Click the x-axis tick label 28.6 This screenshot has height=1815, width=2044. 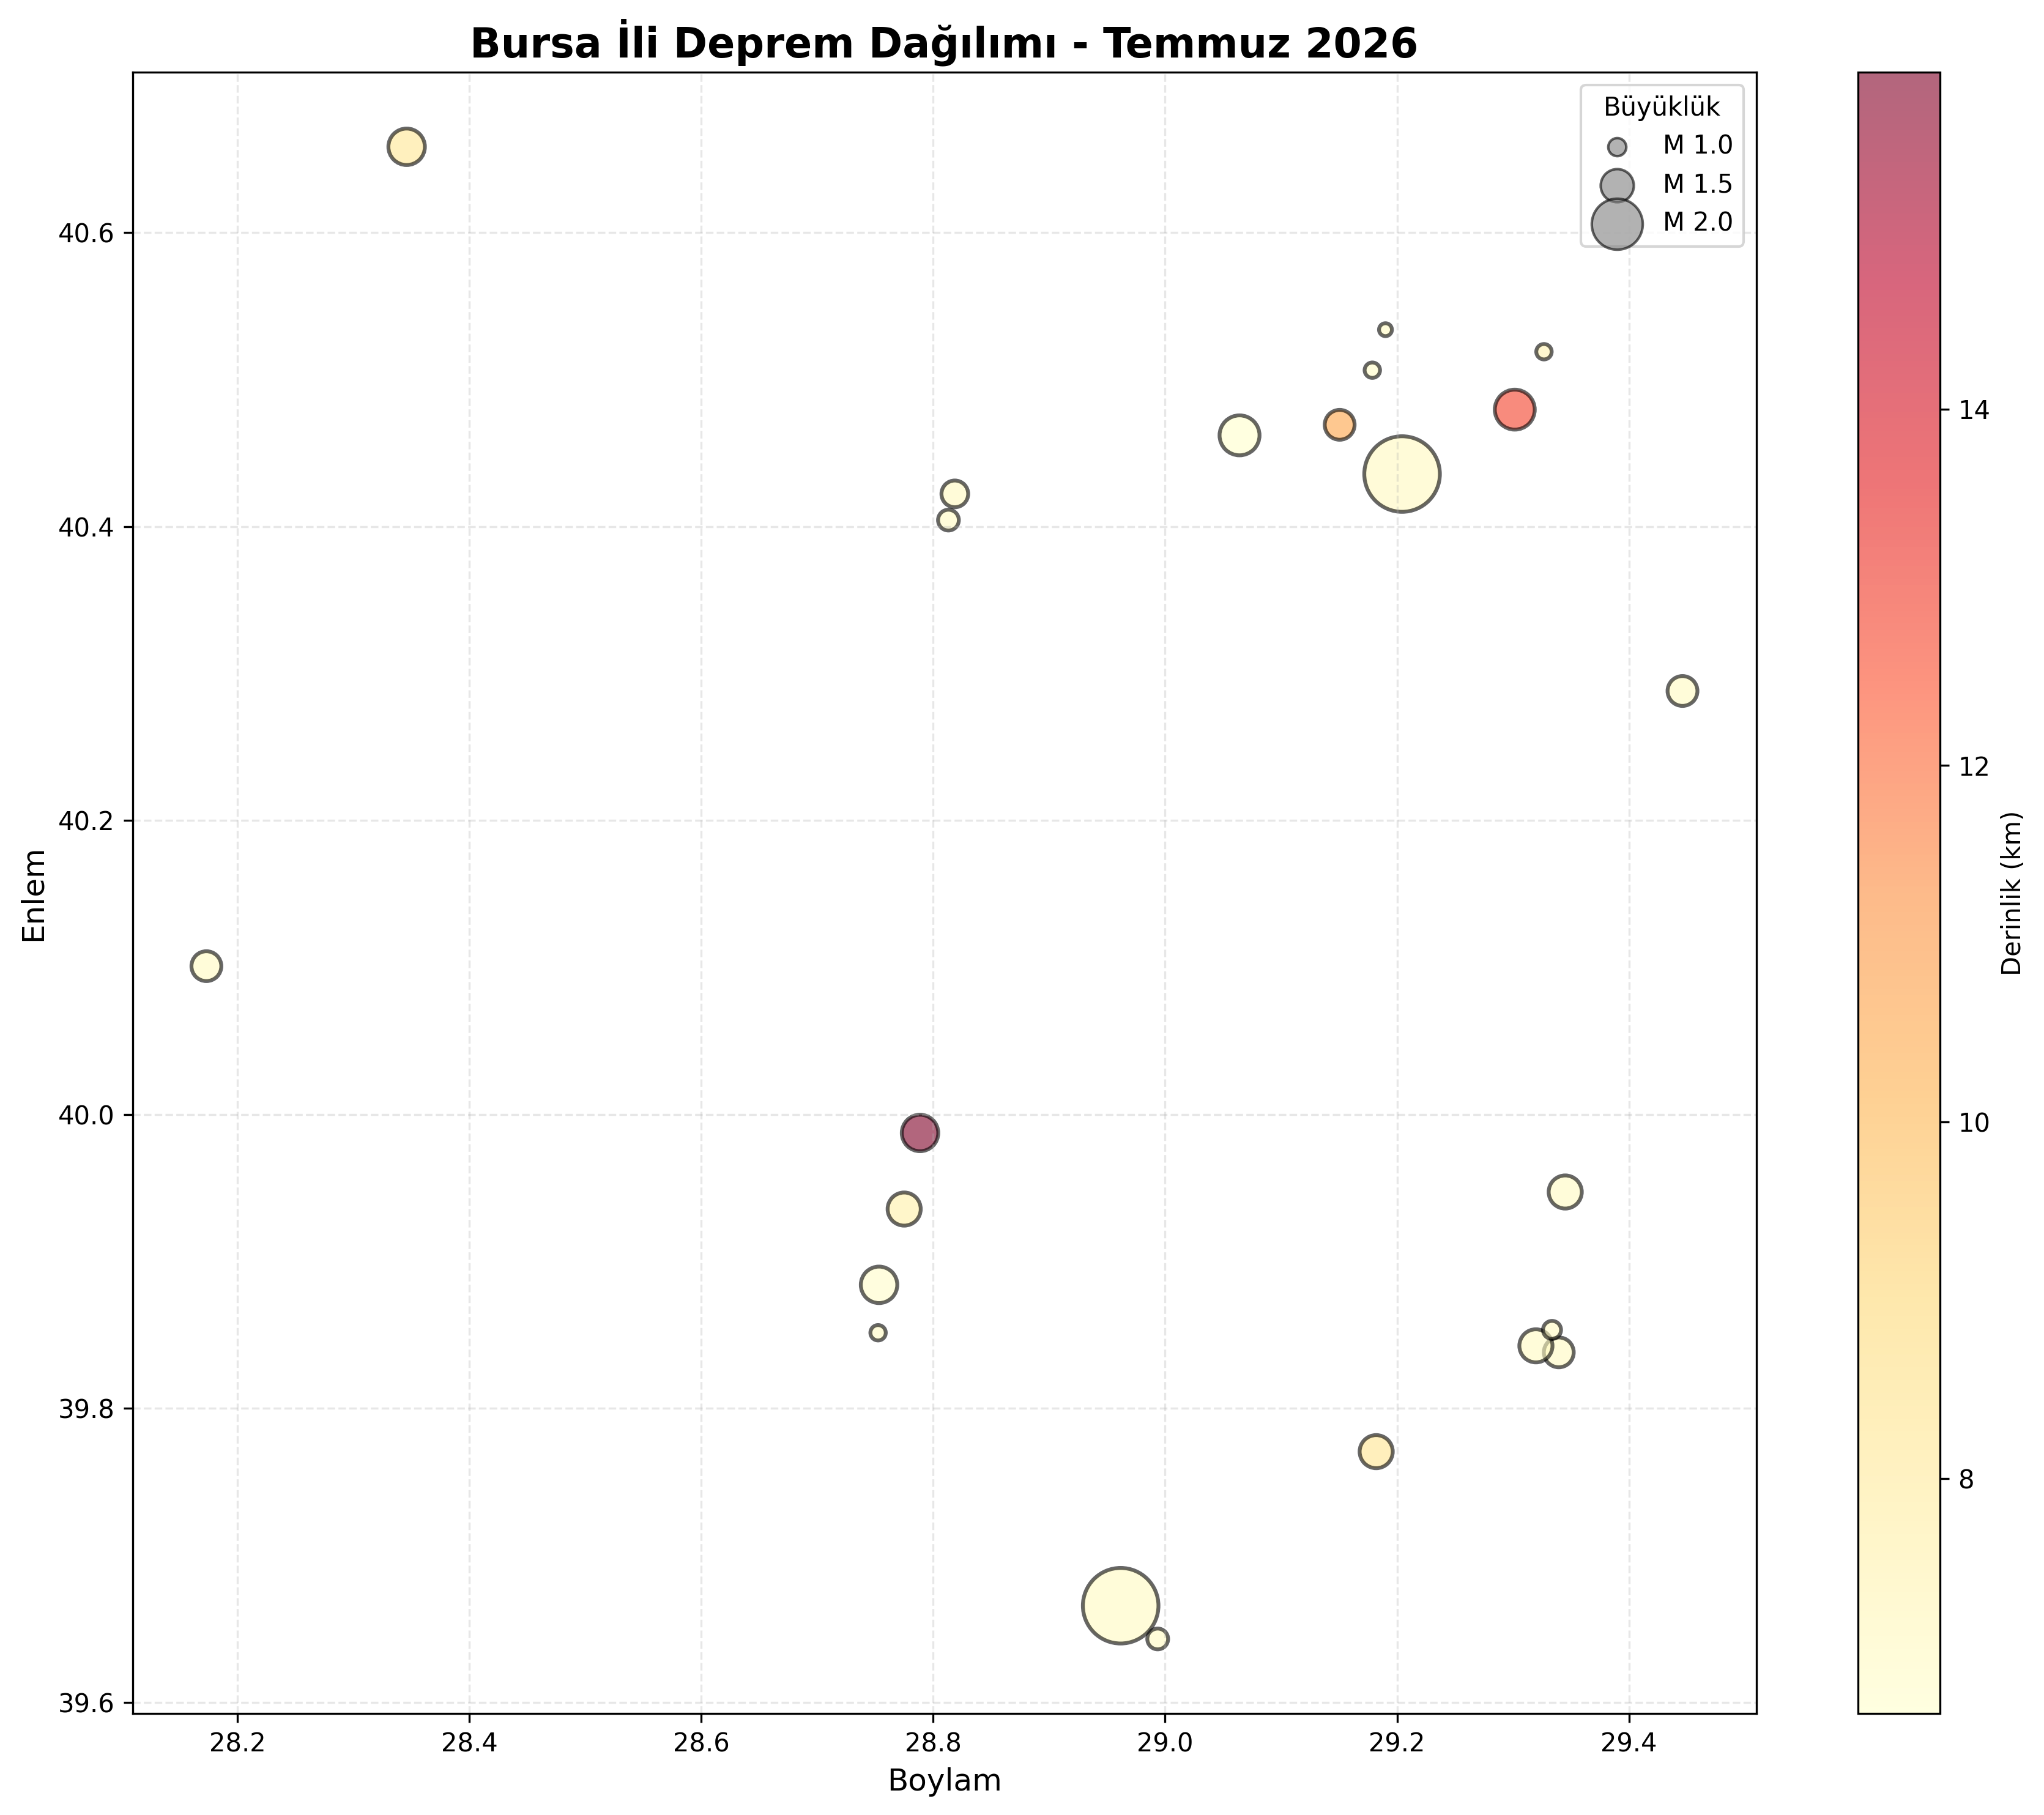tap(701, 1744)
